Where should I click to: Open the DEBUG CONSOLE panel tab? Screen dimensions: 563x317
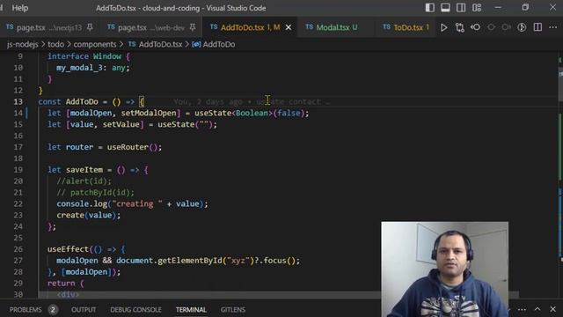tap(135, 309)
